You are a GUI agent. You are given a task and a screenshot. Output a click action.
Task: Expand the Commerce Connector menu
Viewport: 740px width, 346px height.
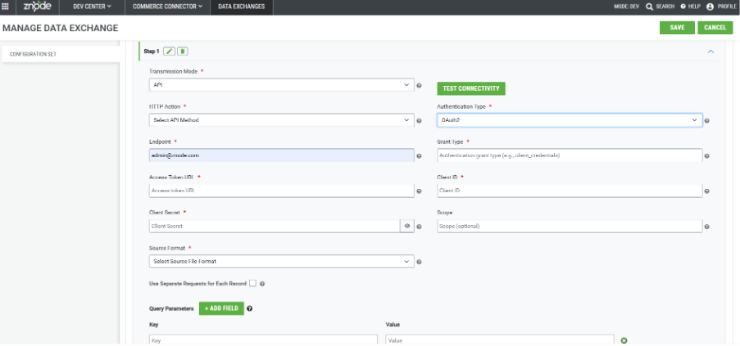coord(167,7)
